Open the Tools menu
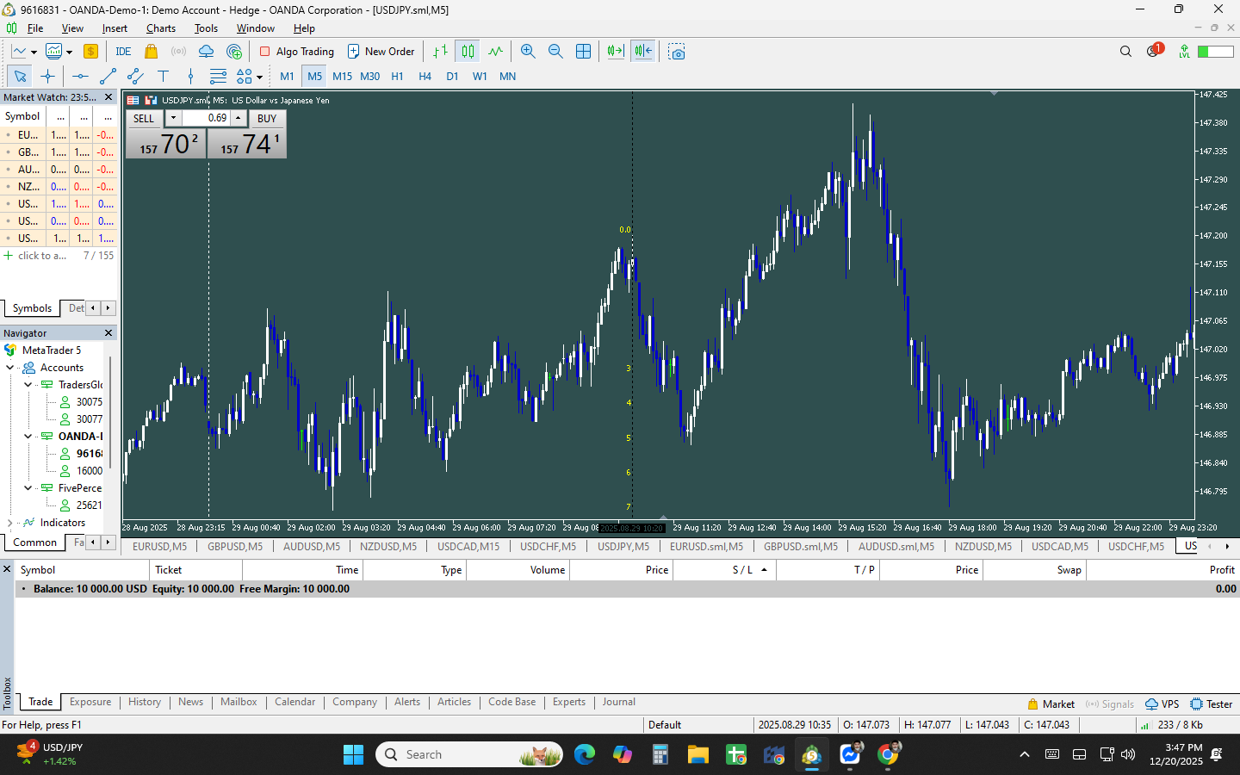Image resolution: width=1240 pixels, height=775 pixels. pos(206,28)
